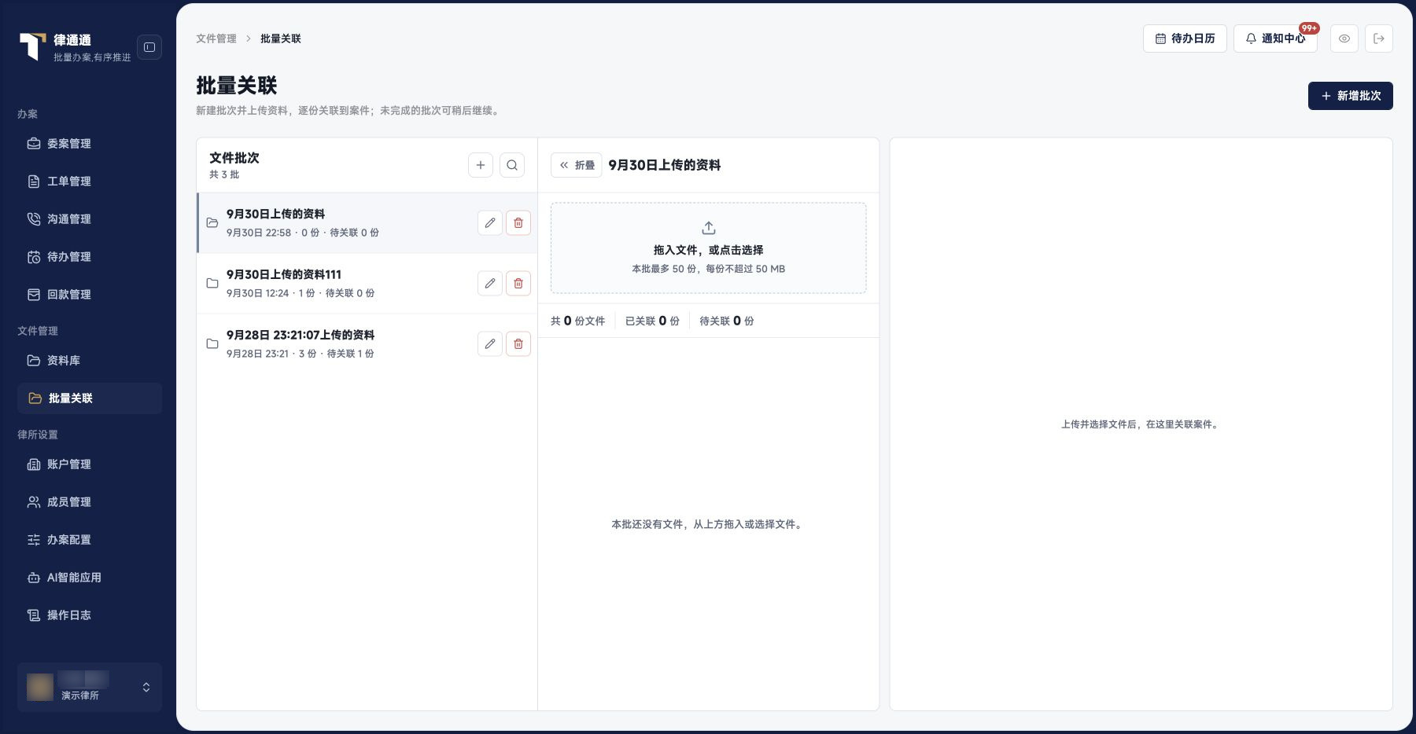Open 账户管理 in the sidebar
This screenshot has width=1416, height=734.
(x=90, y=464)
